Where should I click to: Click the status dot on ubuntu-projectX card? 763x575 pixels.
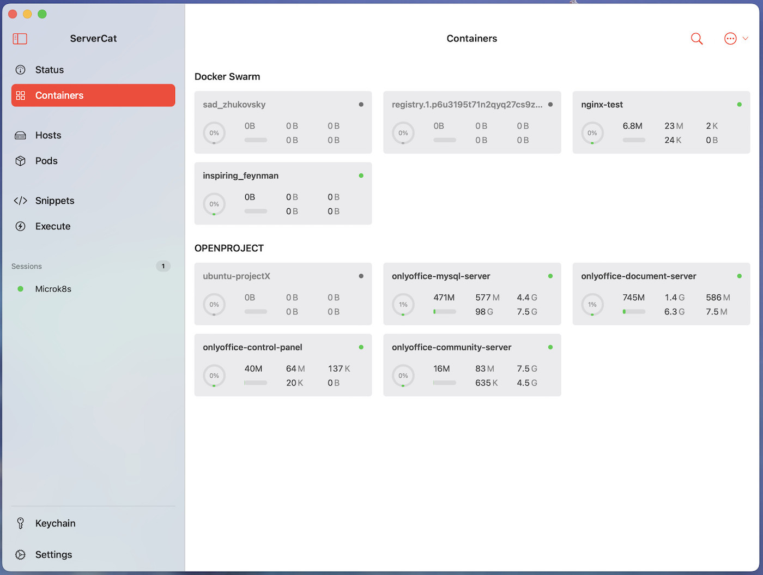tap(361, 276)
